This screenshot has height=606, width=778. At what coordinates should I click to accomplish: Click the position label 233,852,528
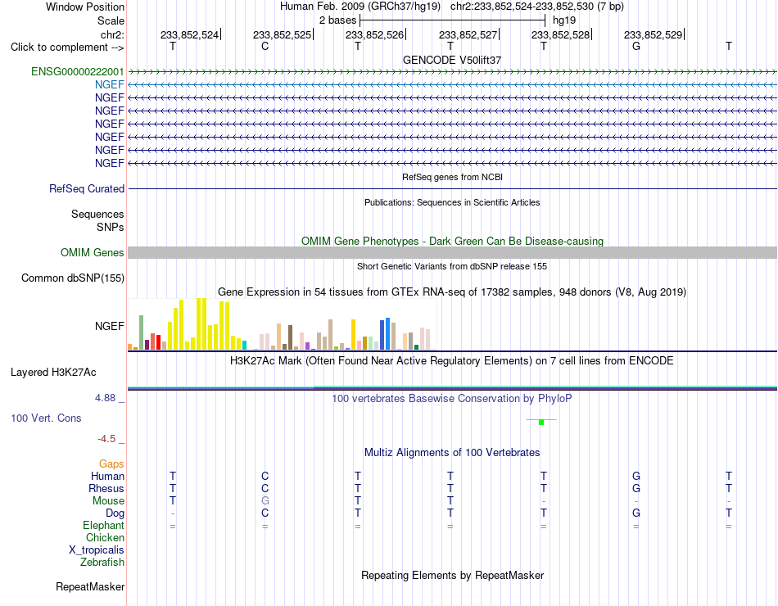pyautogui.click(x=561, y=34)
